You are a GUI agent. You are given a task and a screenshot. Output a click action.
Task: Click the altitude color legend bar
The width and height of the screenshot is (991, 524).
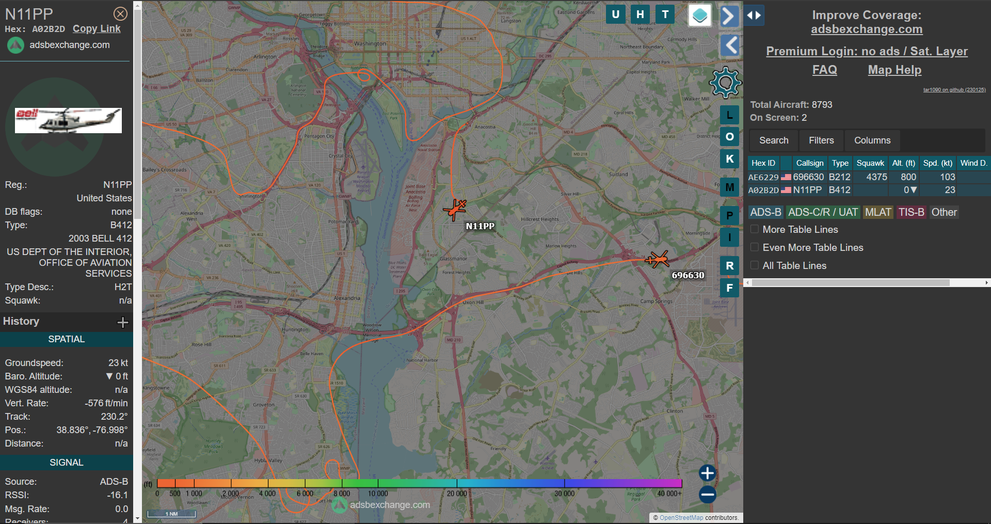click(420, 483)
